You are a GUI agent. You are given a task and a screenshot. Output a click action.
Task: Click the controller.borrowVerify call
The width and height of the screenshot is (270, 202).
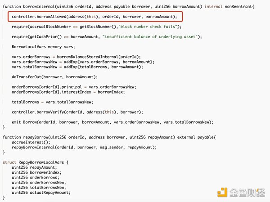pos(77,112)
